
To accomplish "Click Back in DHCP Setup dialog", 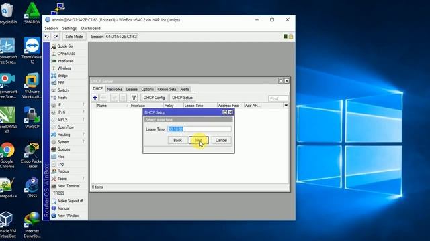I will click(x=177, y=140).
